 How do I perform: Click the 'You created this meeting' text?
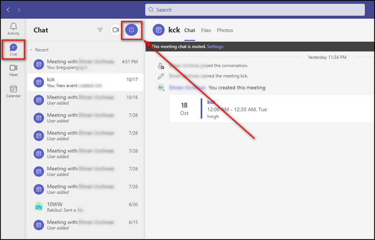(237, 87)
